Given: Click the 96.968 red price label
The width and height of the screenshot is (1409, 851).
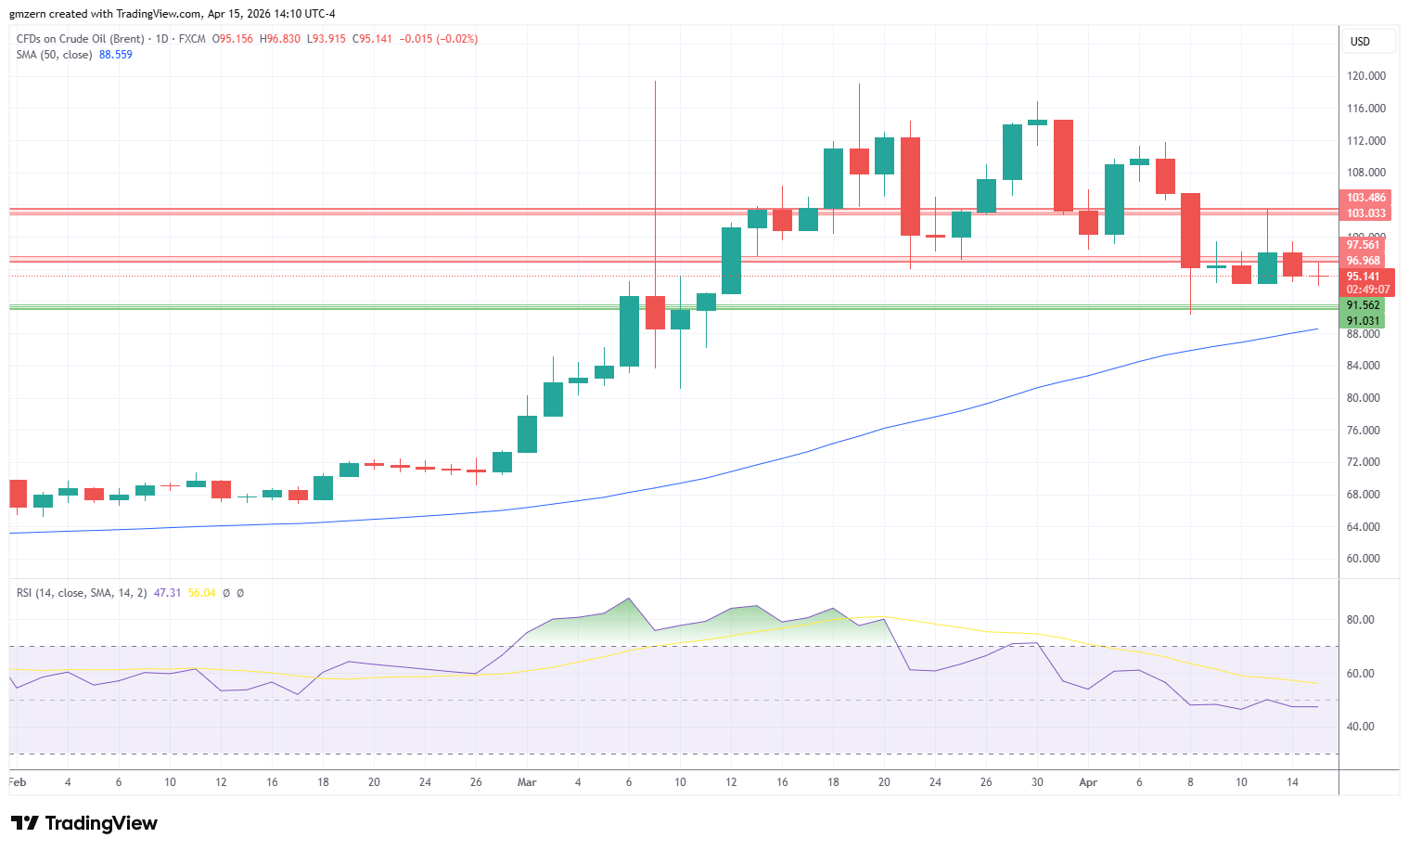Looking at the screenshot, I should [1364, 261].
